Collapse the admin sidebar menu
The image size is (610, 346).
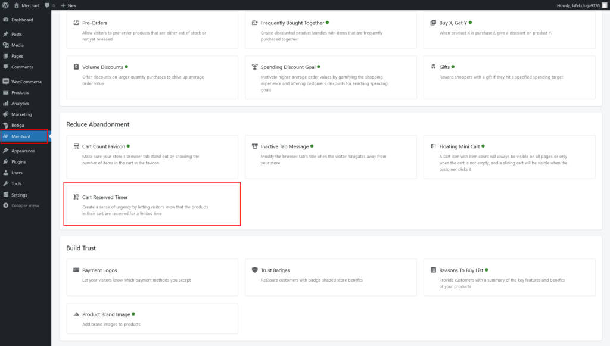pyautogui.click(x=24, y=205)
